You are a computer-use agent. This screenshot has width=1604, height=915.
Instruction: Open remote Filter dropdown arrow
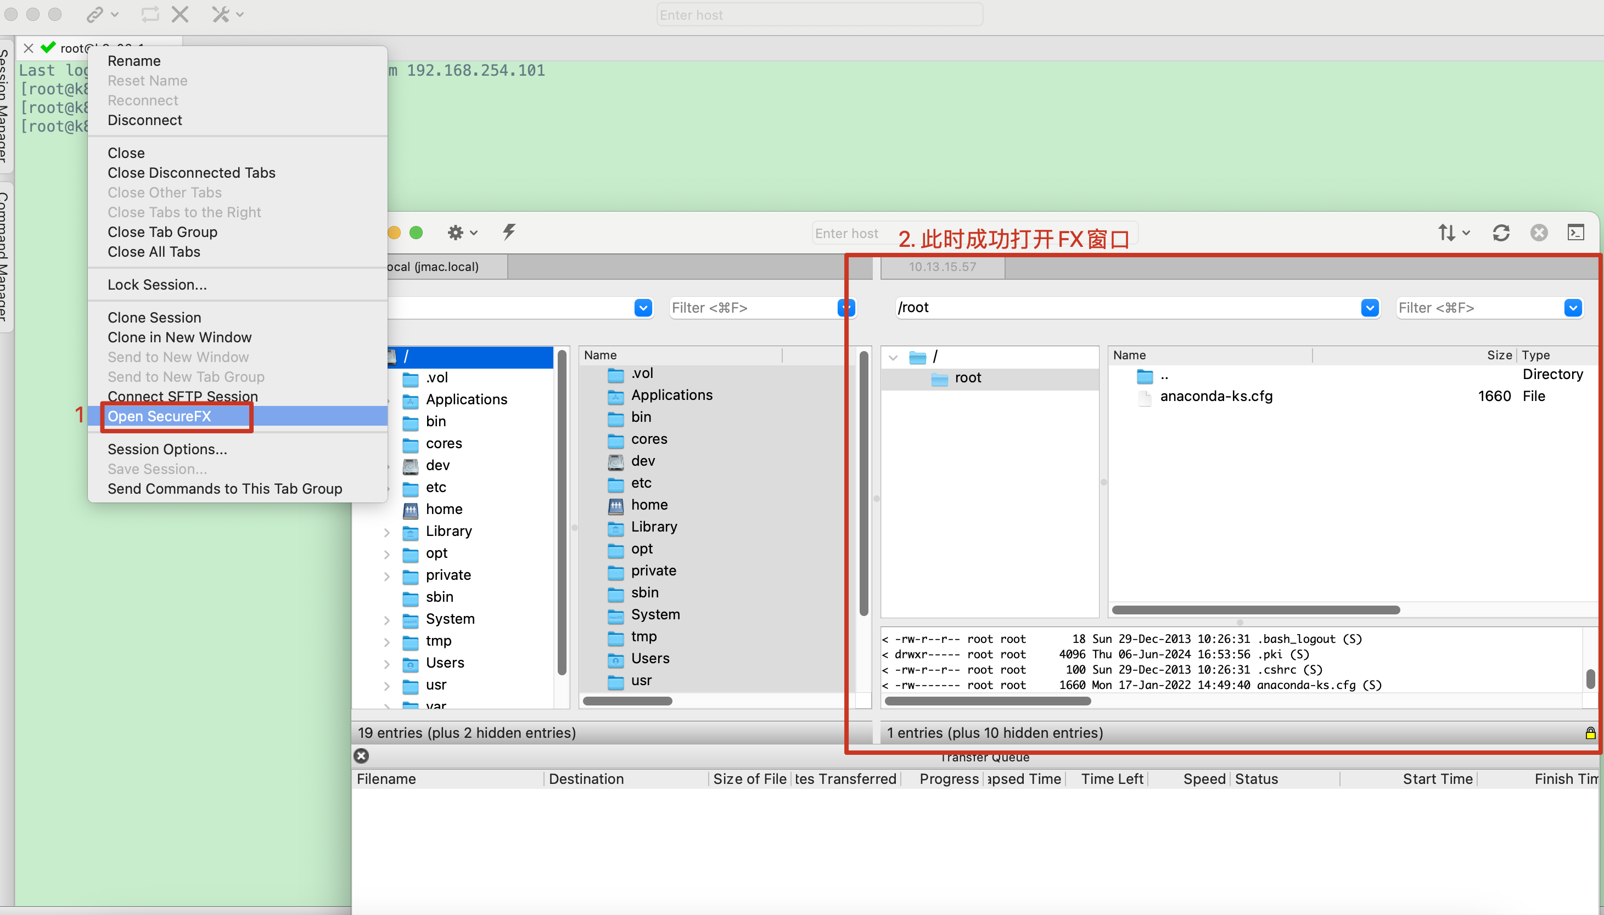(1572, 308)
